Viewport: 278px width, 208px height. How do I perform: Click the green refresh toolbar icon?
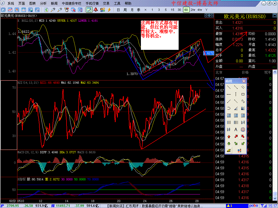[x=46, y=10]
